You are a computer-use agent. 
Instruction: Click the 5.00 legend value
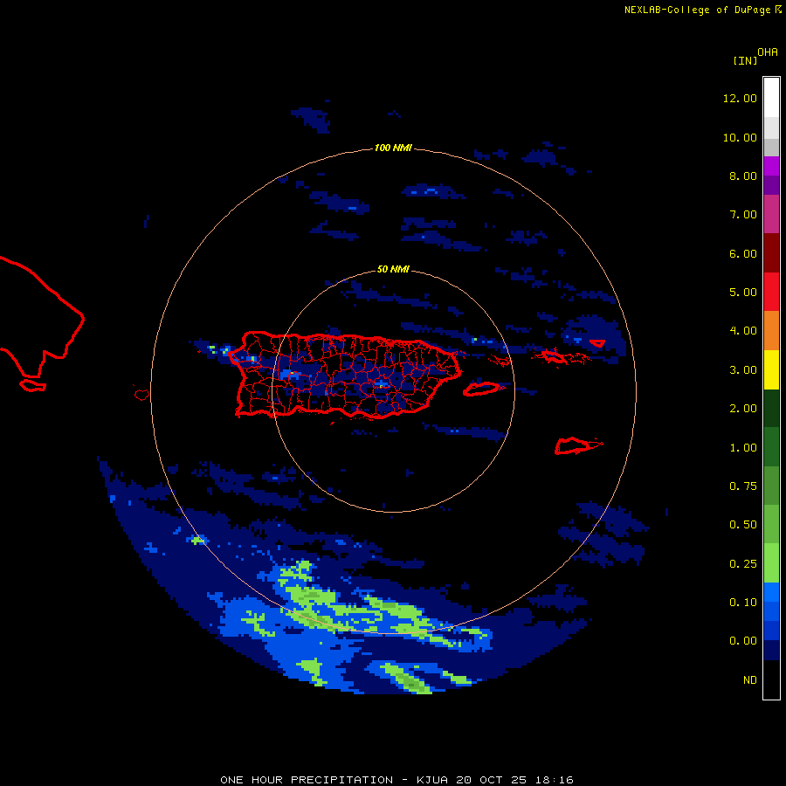pos(743,293)
